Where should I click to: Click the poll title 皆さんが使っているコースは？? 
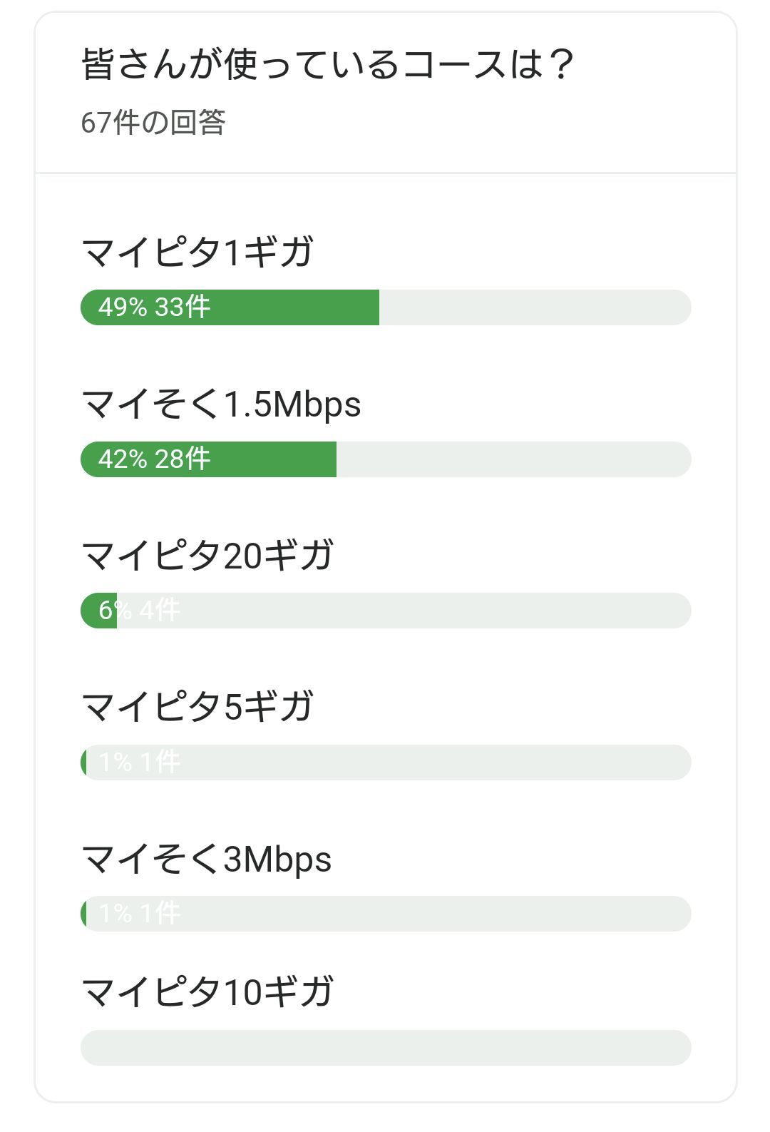coord(328,65)
